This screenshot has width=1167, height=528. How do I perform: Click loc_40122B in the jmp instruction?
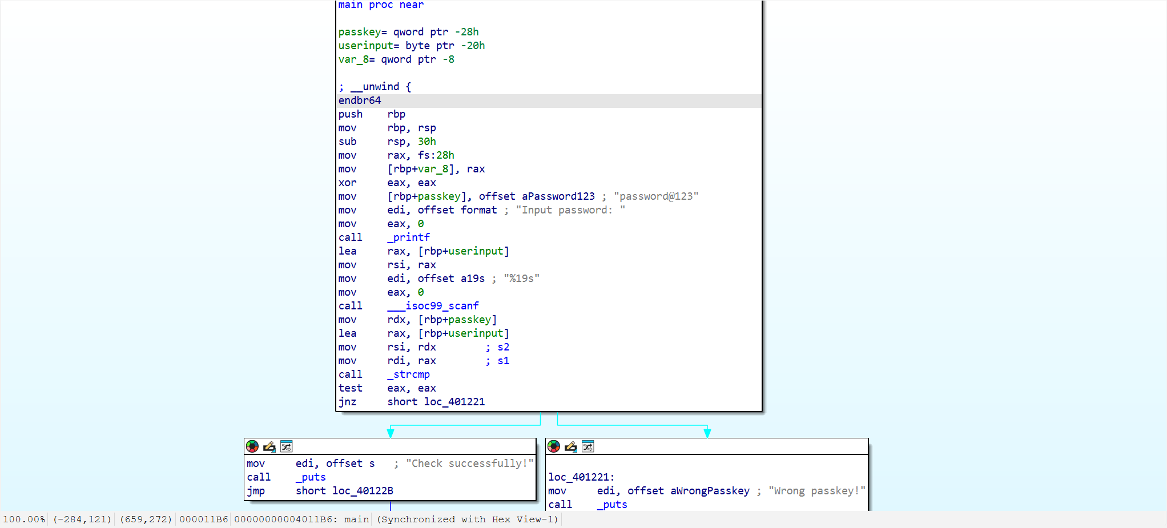363,491
